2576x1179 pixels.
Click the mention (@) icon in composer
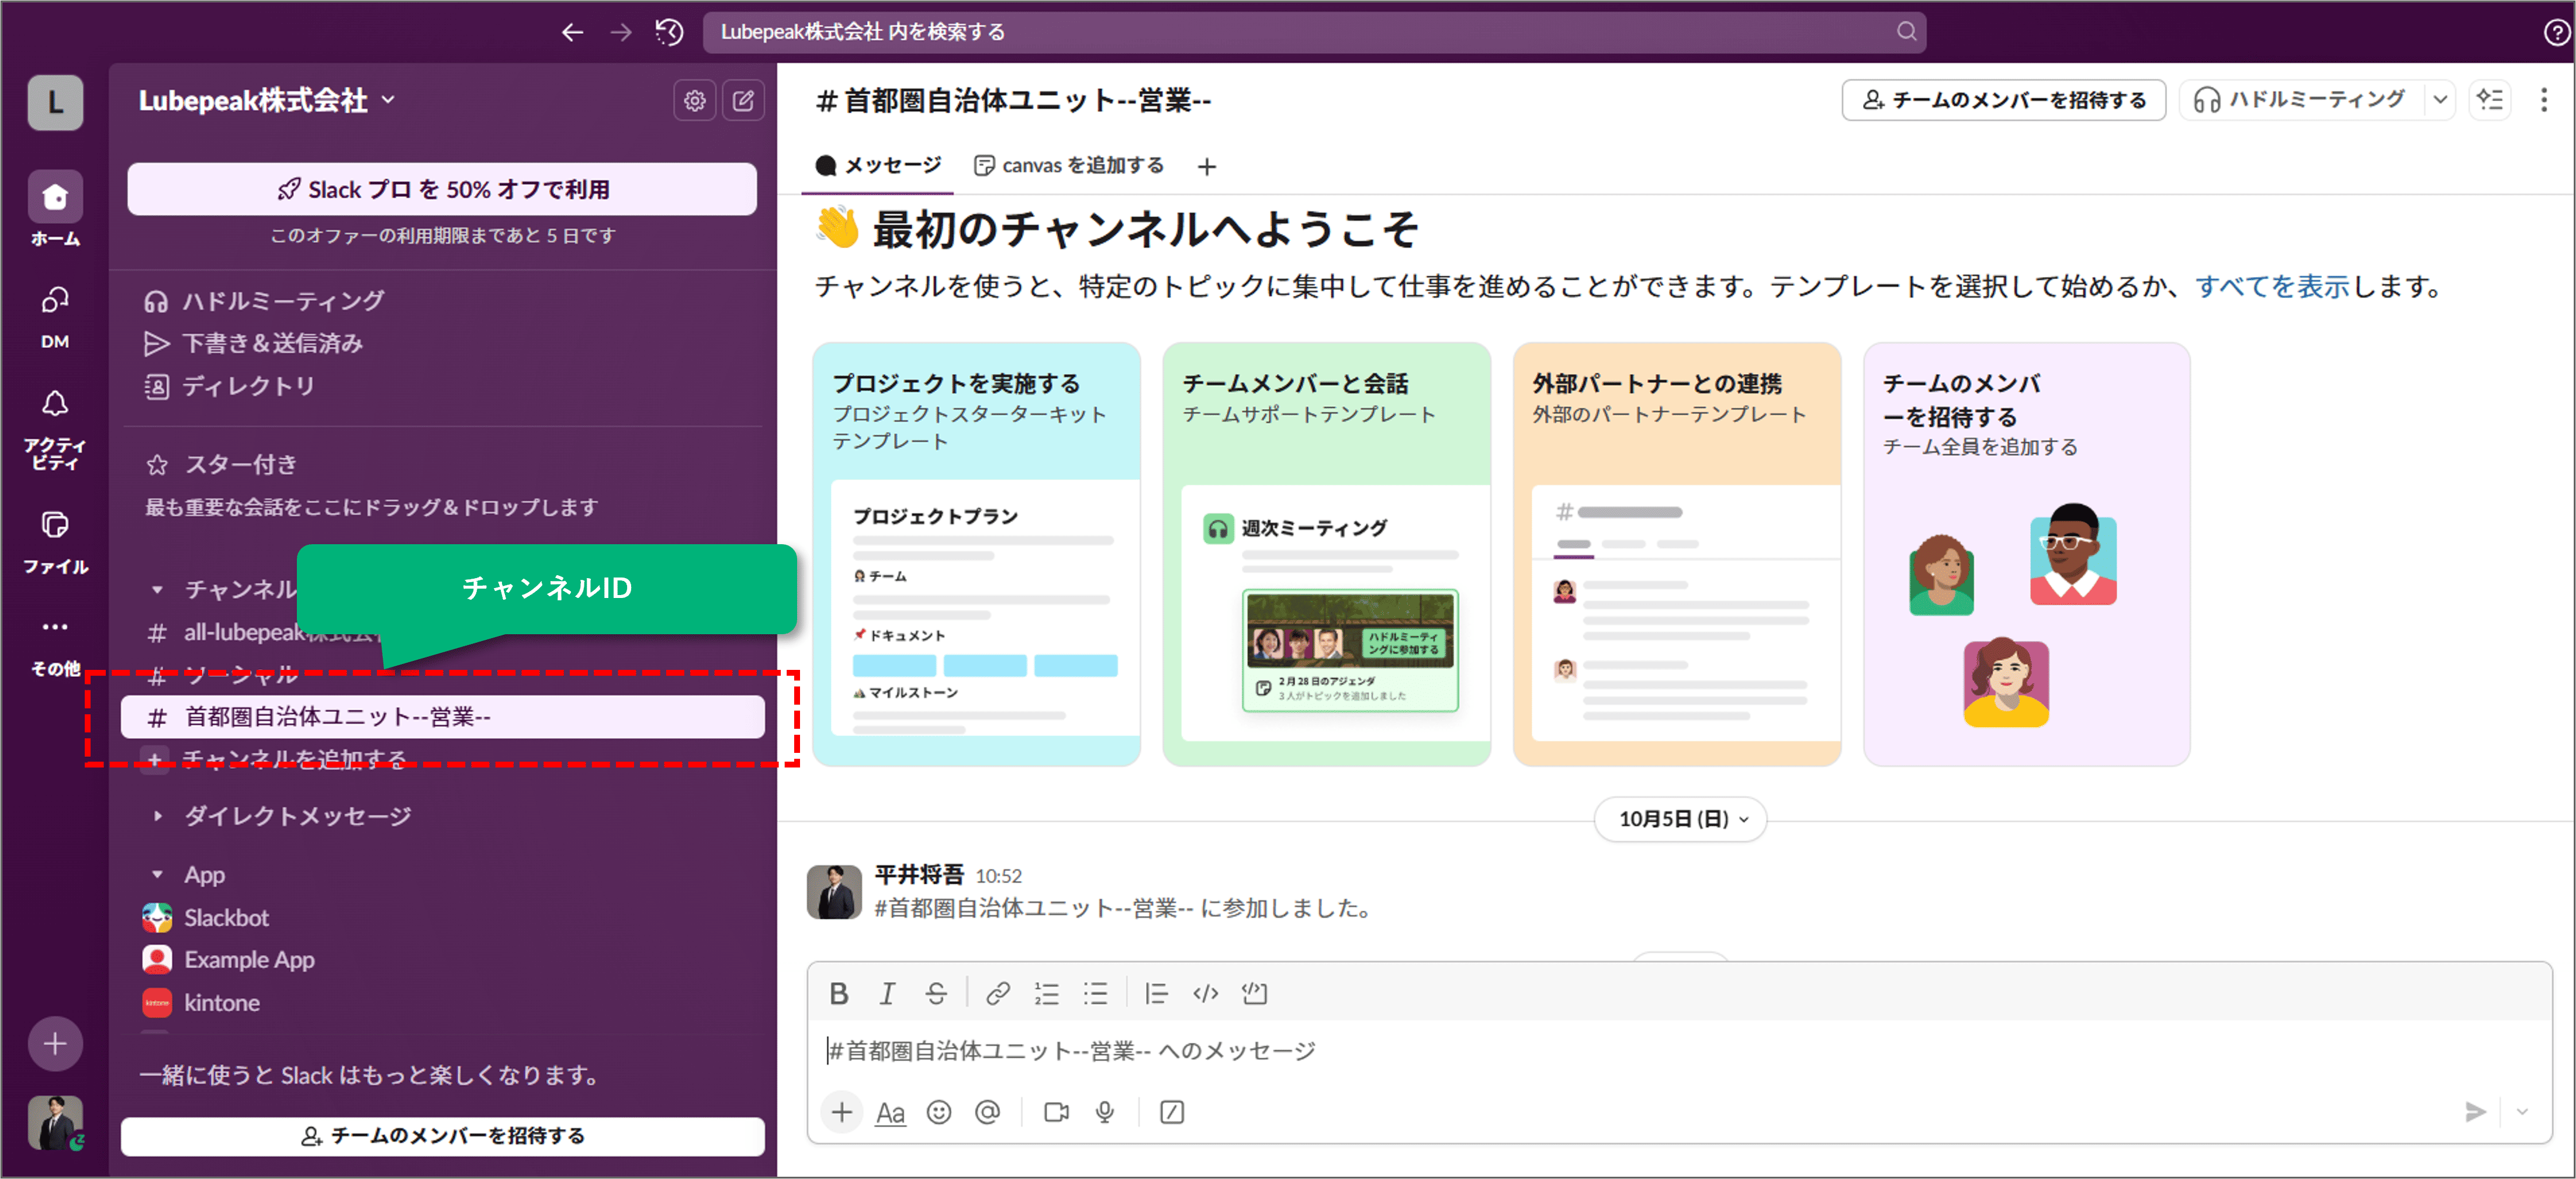pyautogui.click(x=988, y=1112)
